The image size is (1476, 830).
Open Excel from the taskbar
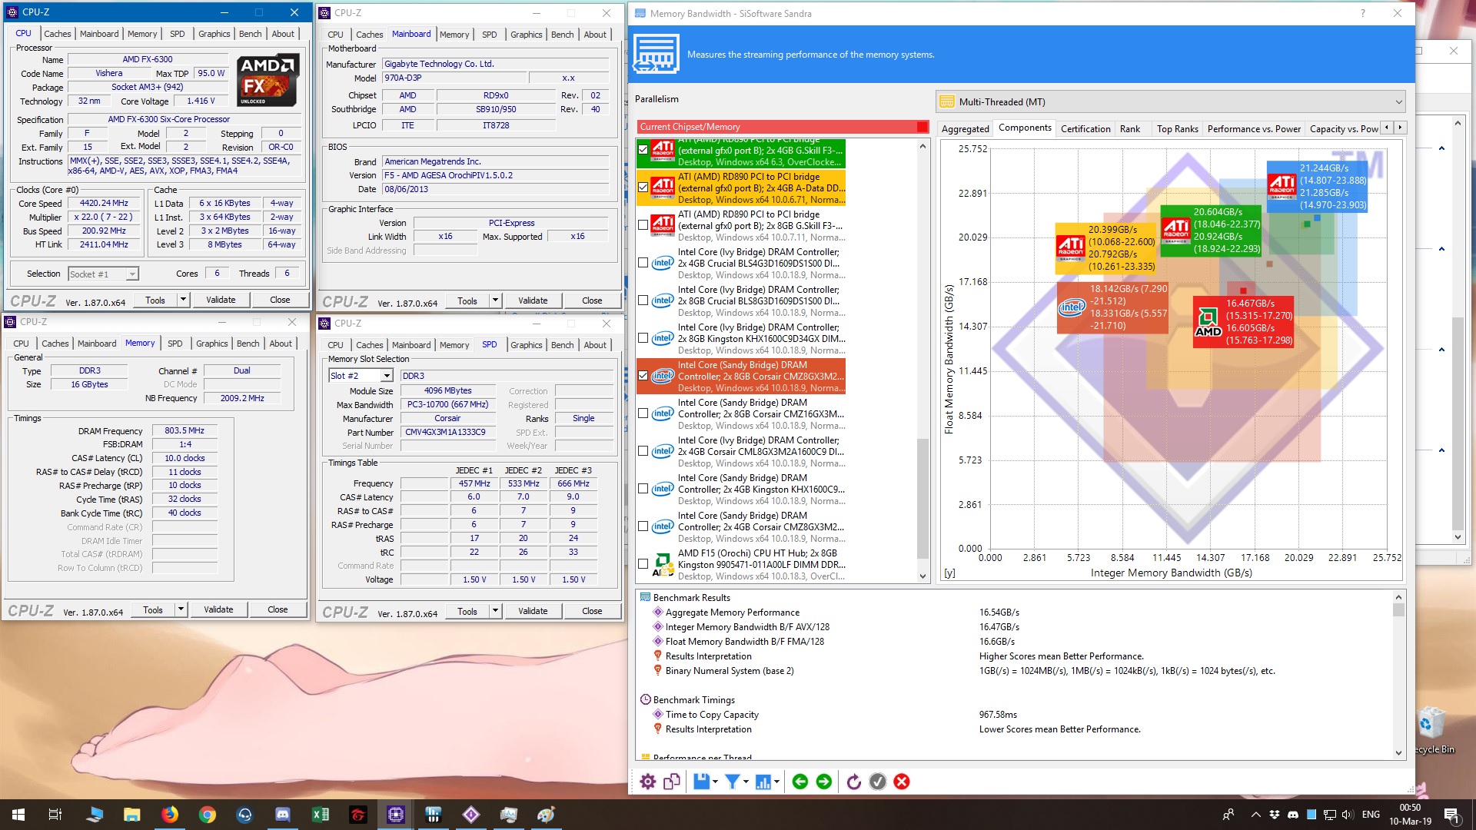(x=321, y=815)
